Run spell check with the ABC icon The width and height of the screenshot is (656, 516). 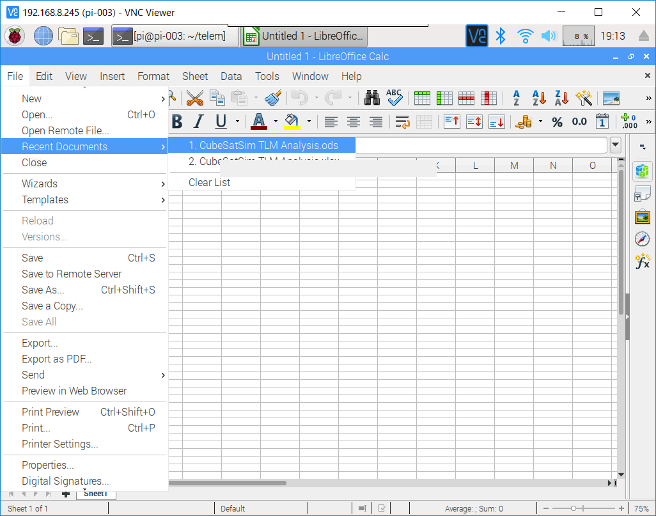tap(394, 98)
